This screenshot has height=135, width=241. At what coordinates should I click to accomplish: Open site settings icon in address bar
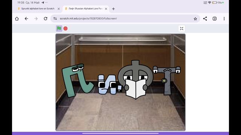pyautogui.click(x=55, y=18)
